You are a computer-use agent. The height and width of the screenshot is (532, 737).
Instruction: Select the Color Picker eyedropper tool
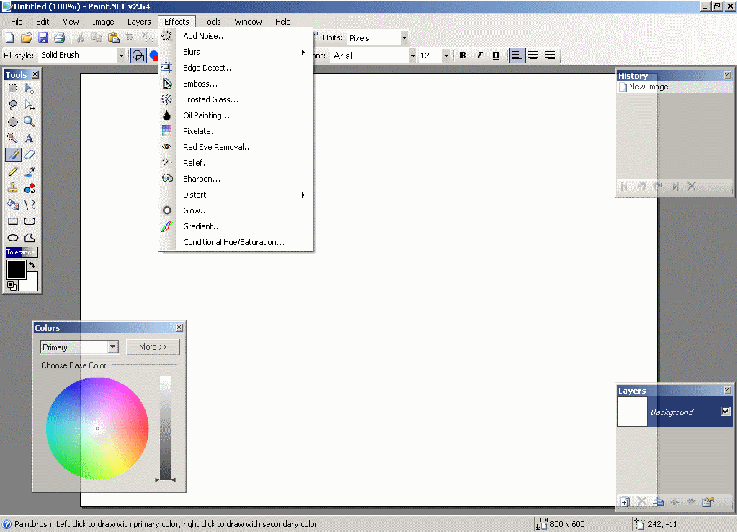tap(29, 172)
